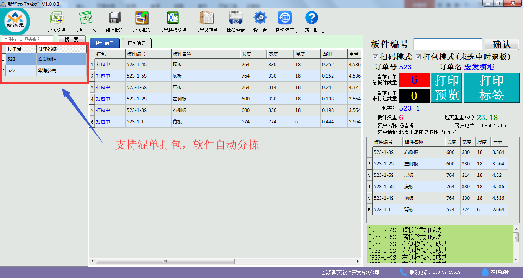Toggle the 扫码模式 checkbox
This screenshot has height=278, width=523.
coord(376,57)
